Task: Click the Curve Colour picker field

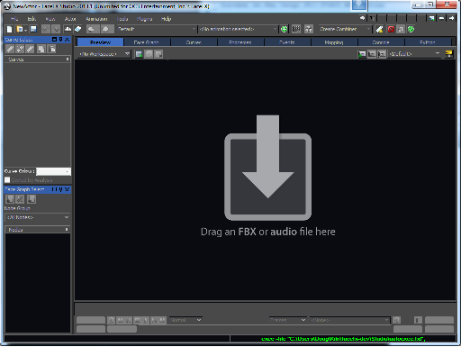Action: [53, 171]
